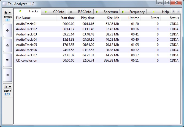This screenshot has width=184, height=127.
Task: Sort by the File Name column header
Action: click(23, 18)
